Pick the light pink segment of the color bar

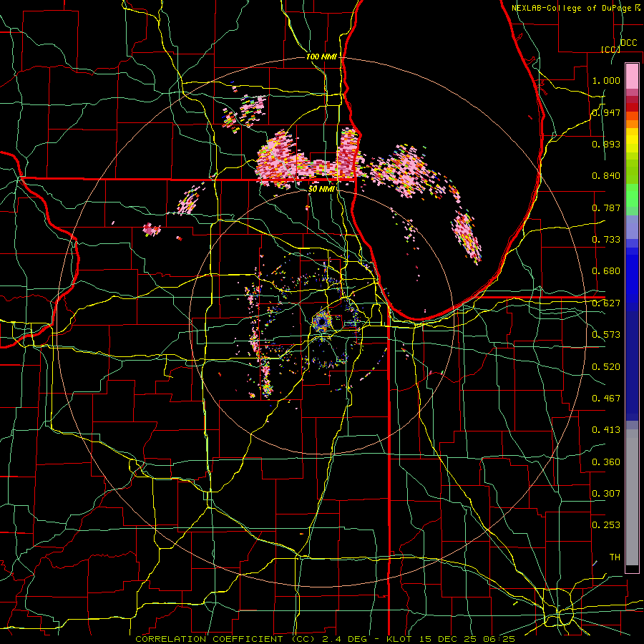pos(632,76)
